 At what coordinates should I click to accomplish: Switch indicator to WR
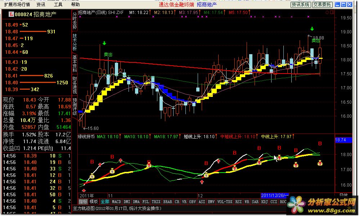[247, 202]
